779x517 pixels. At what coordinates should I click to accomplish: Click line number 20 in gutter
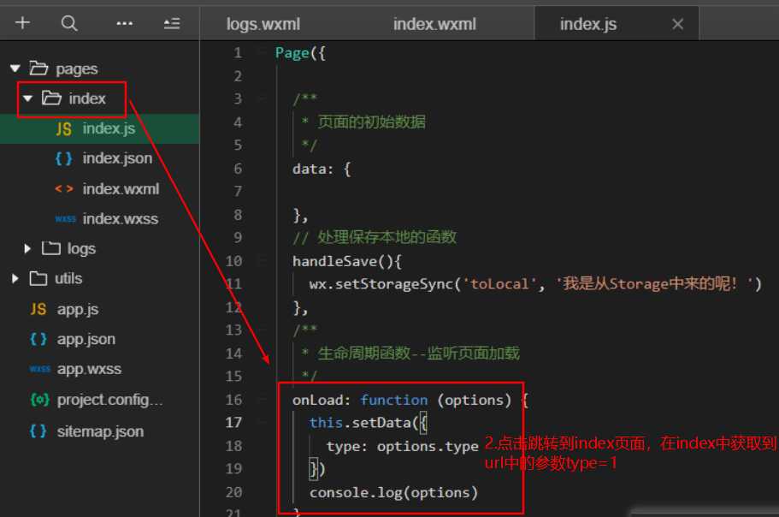pyautogui.click(x=233, y=492)
